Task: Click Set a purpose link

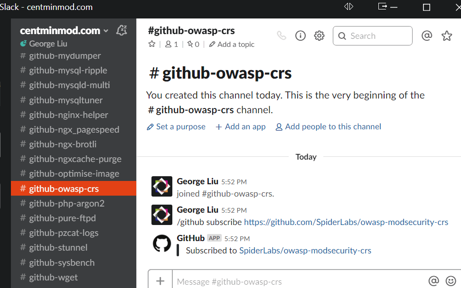Action: point(176,126)
